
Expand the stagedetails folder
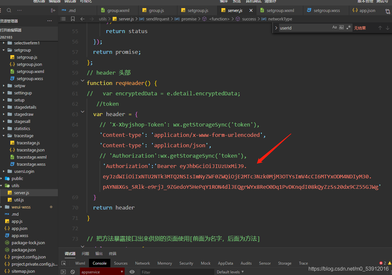tap(4, 107)
